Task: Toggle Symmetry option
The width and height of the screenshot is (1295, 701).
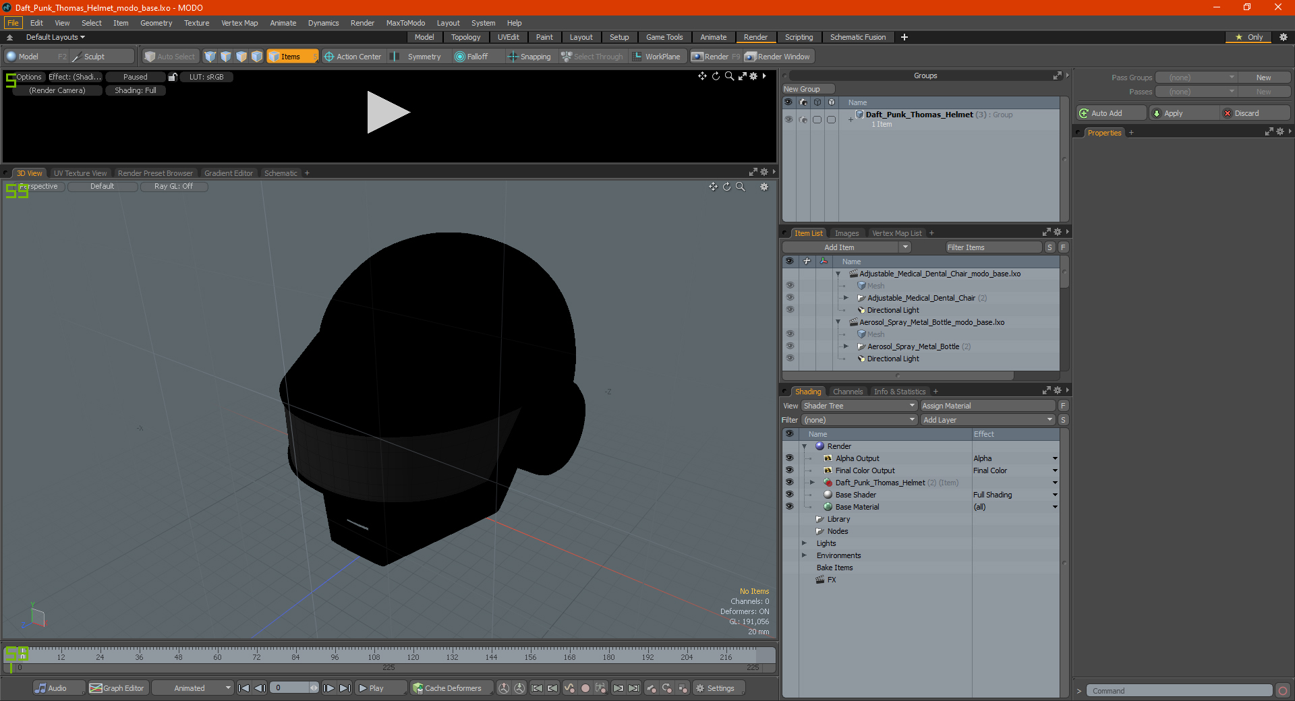Action: pyautogui.click(x=417, y=57)
